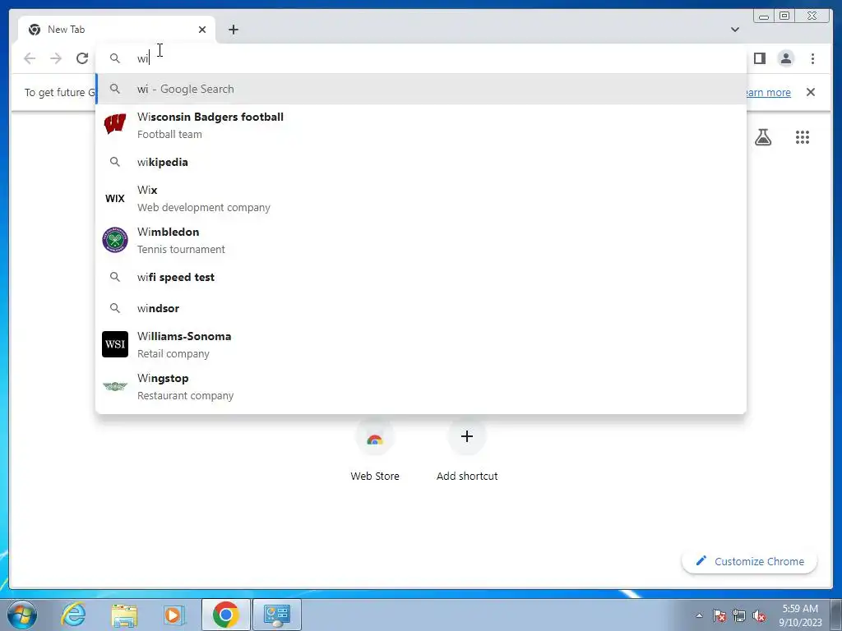Viewport: 842px width, 631px height.
Task: Click the Action Center flag icon
Action: pyautogui.click(x=719, y=615)
